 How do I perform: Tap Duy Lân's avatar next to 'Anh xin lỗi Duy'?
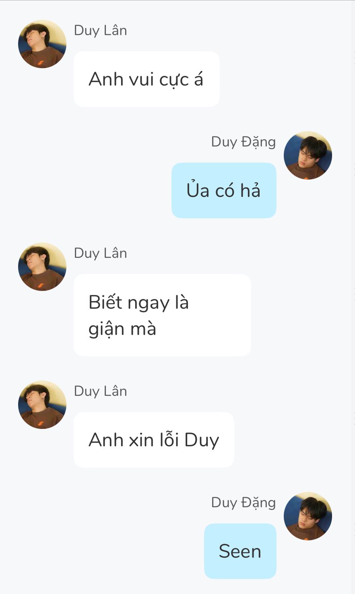[42, 405]
